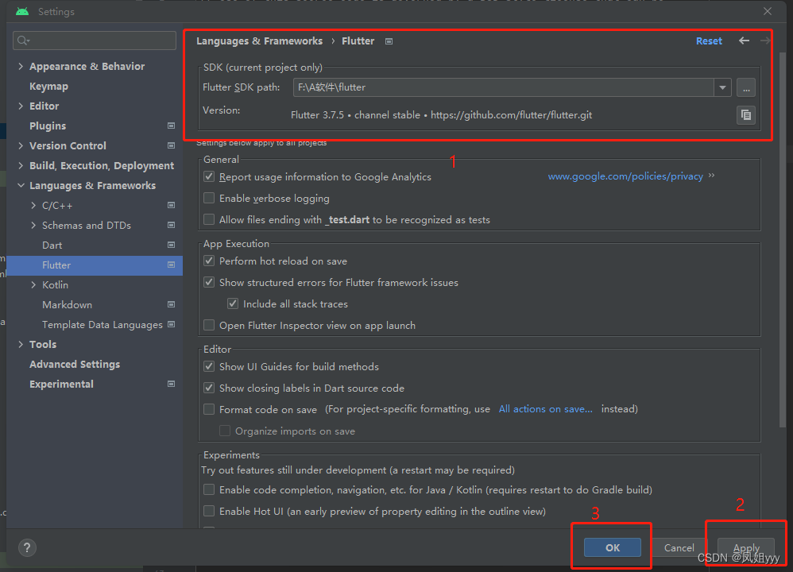Screen dimensions: 793x572
Task: Click the search magnifier icon in settings
Action: click(23, 41)
